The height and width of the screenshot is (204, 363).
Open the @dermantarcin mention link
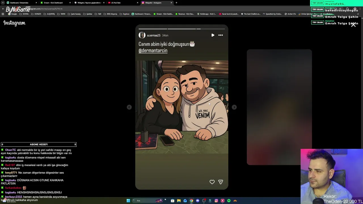(153, 50)
